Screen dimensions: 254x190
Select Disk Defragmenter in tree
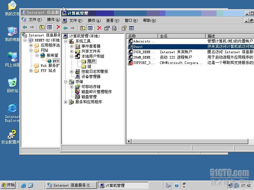click(97, 92)
